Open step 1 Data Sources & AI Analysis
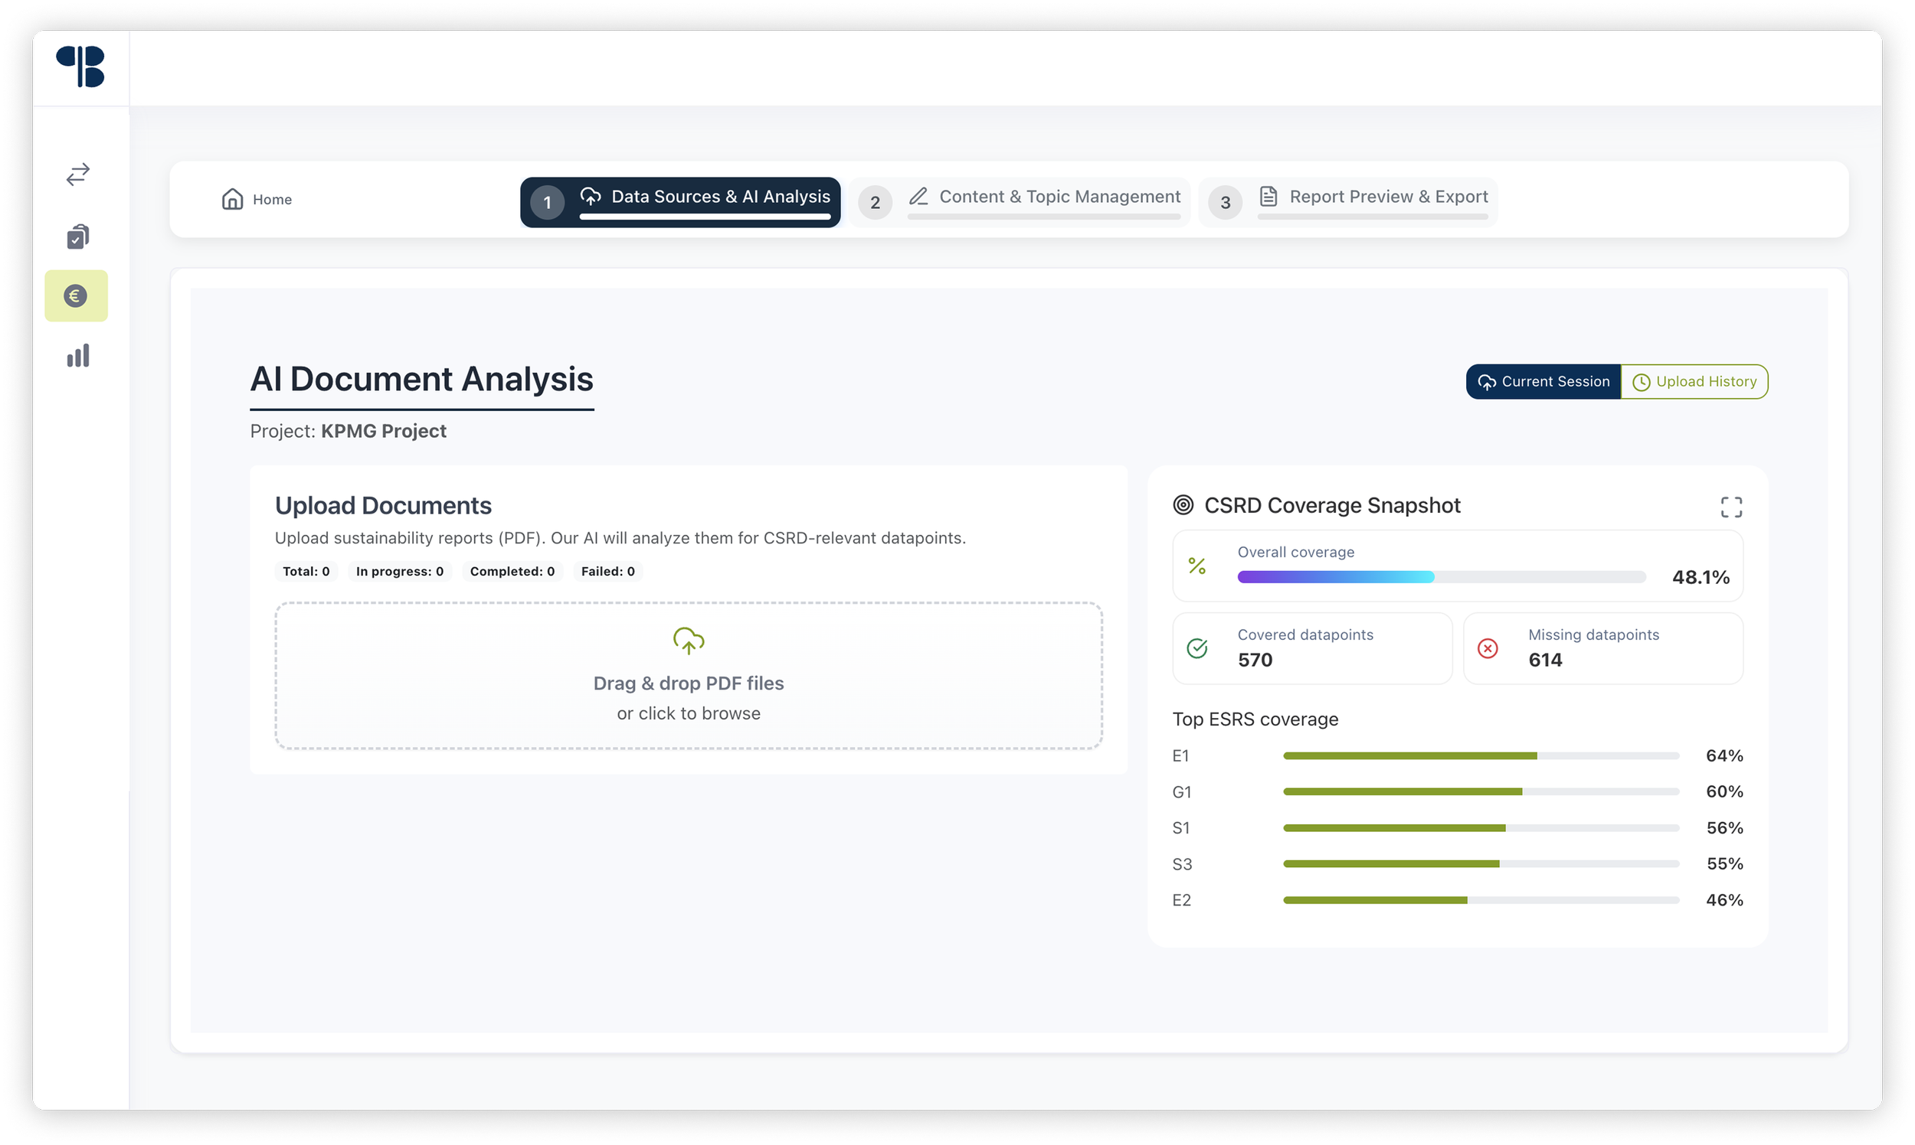The width and height of the screenshot is (1915, 1145). pyautogui.click(x=680, y=202)
